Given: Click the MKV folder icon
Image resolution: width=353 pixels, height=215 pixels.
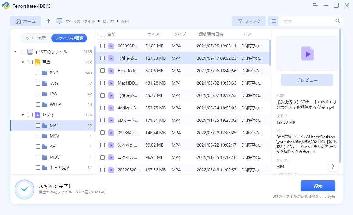Looking at the screenshot, I should tap(45, 136).
